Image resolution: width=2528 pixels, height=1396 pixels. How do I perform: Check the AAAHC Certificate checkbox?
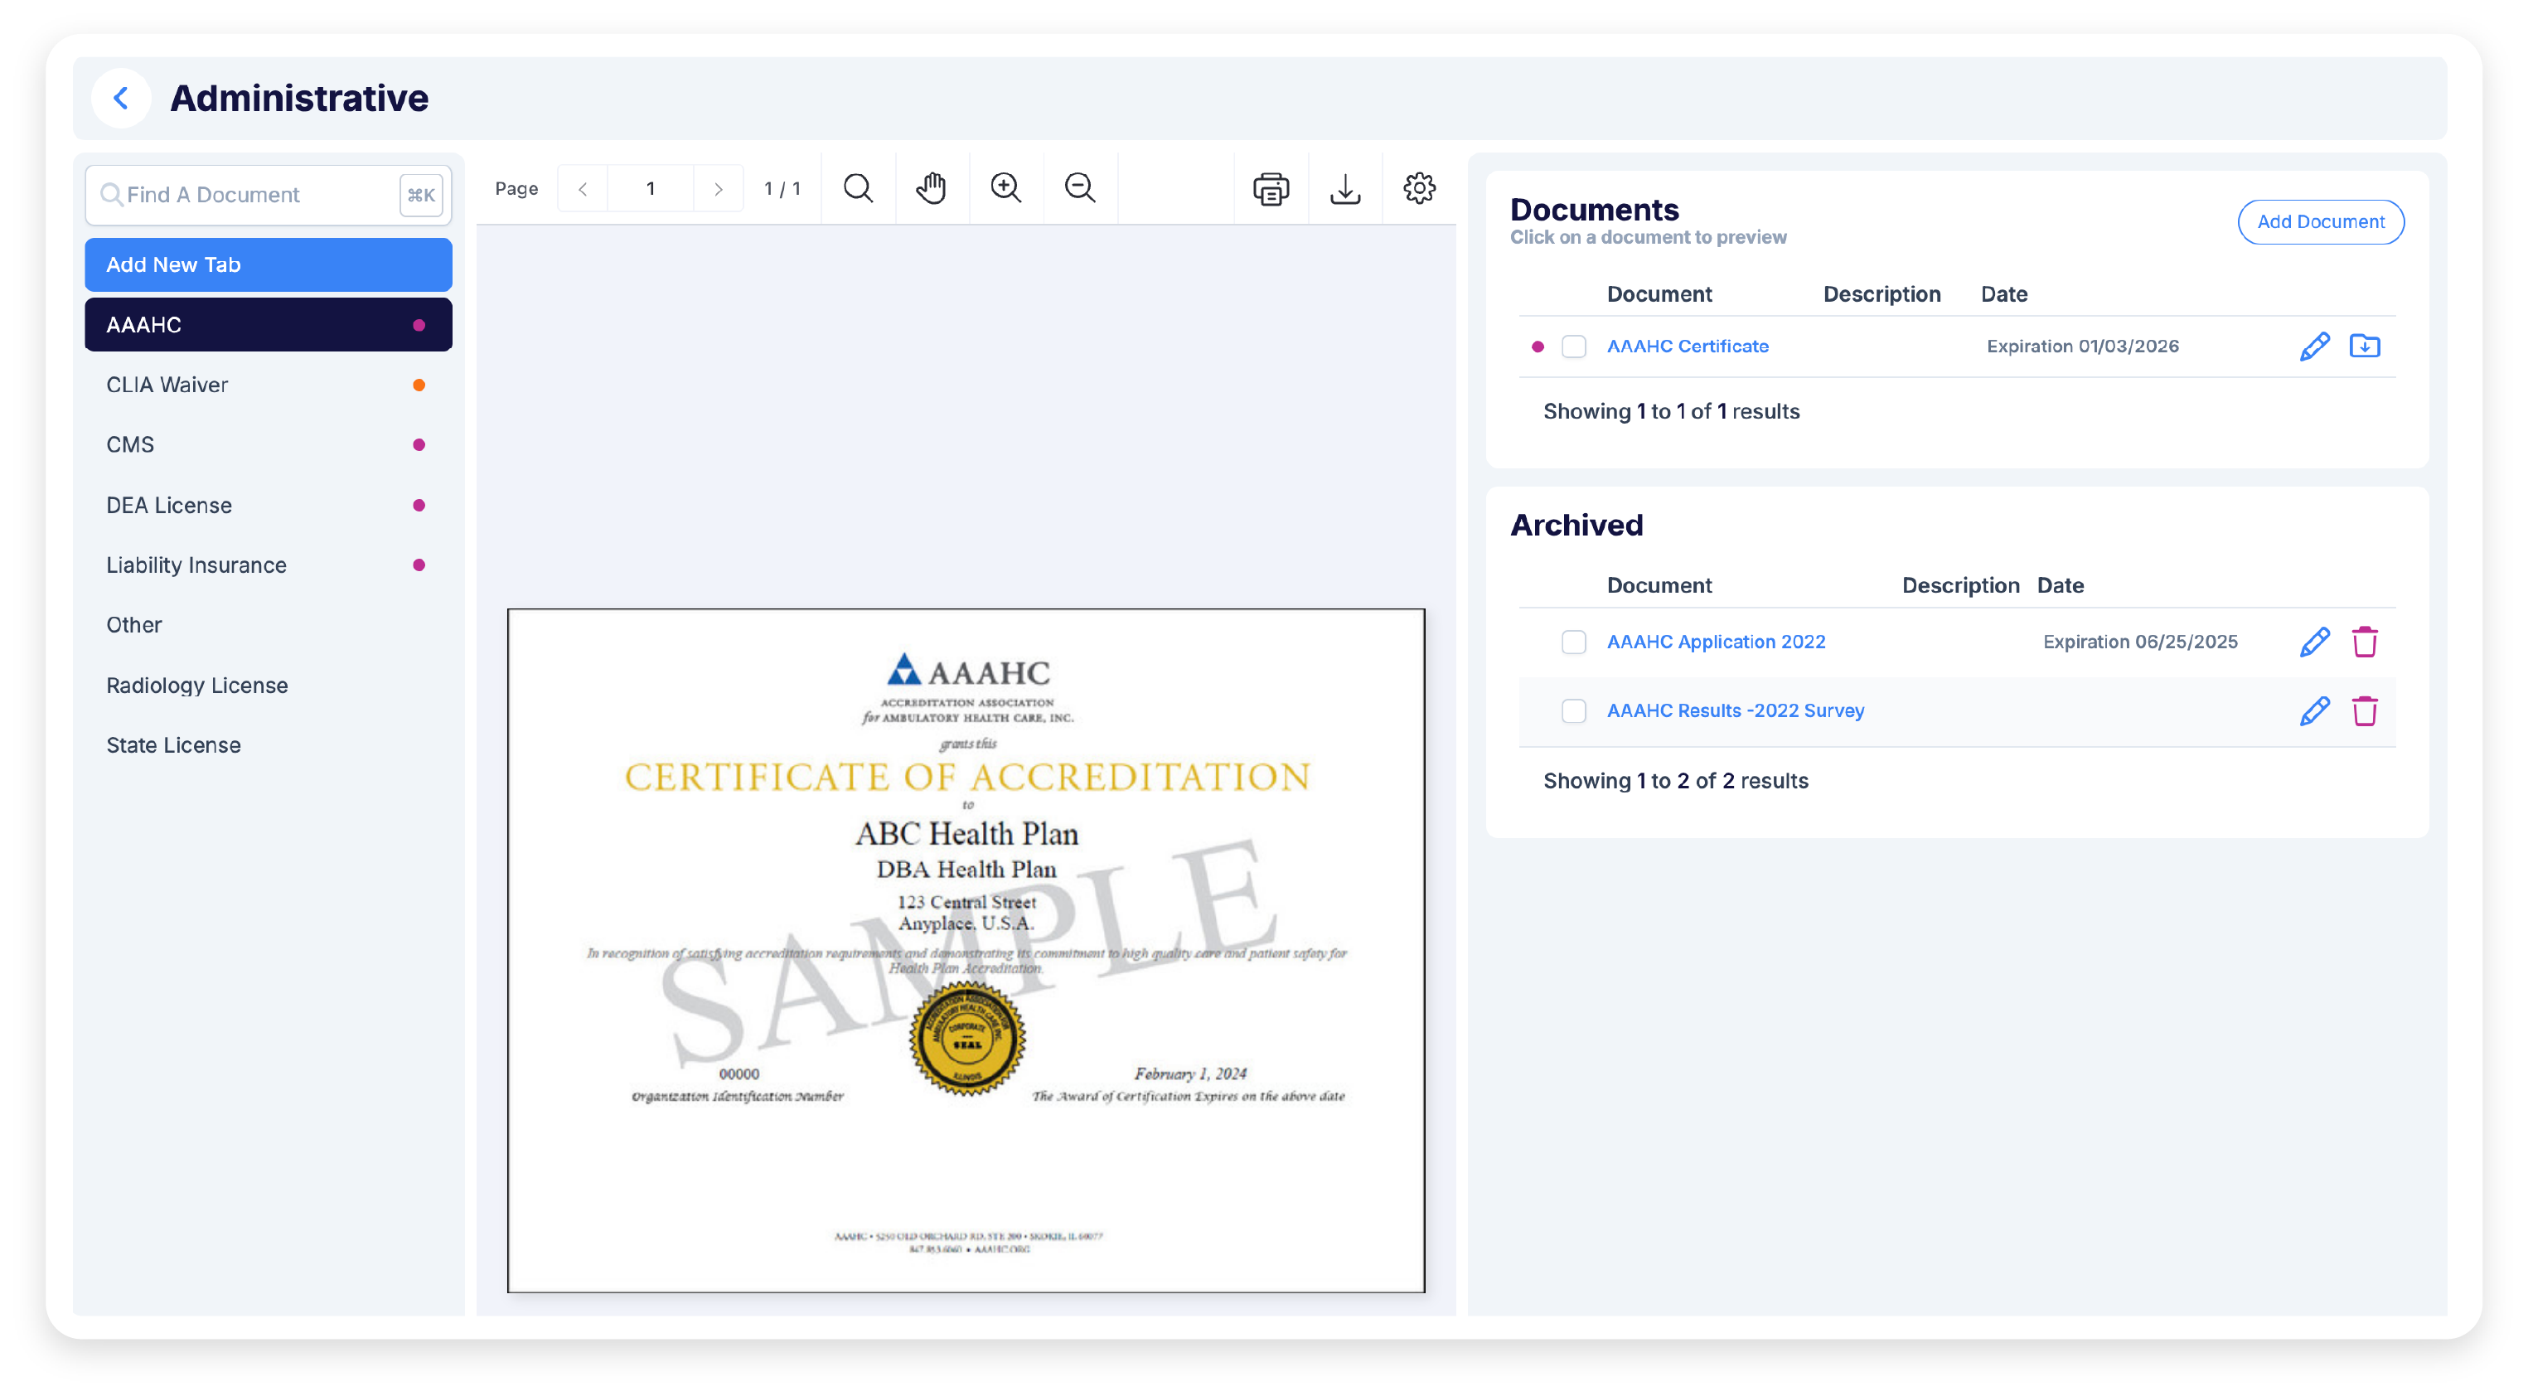click(x=1573, y=347)
